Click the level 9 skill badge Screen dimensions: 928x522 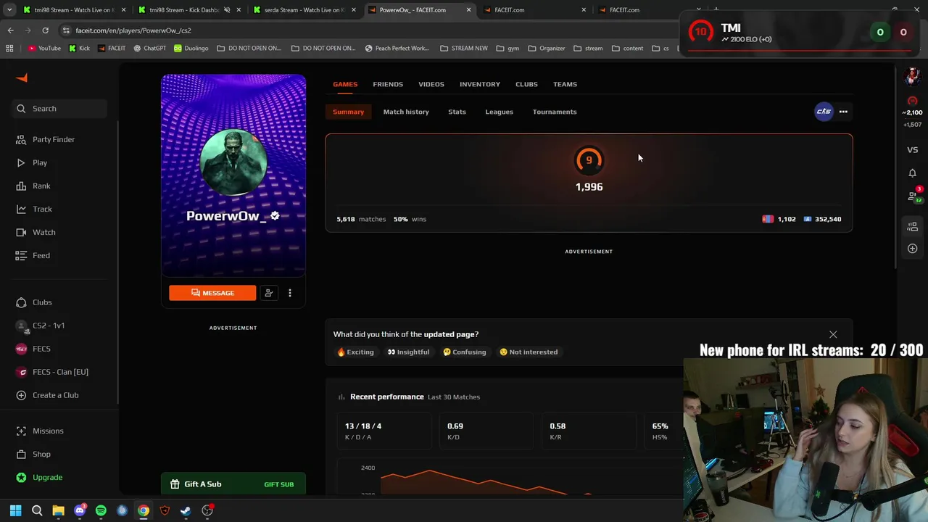[589, 160]
